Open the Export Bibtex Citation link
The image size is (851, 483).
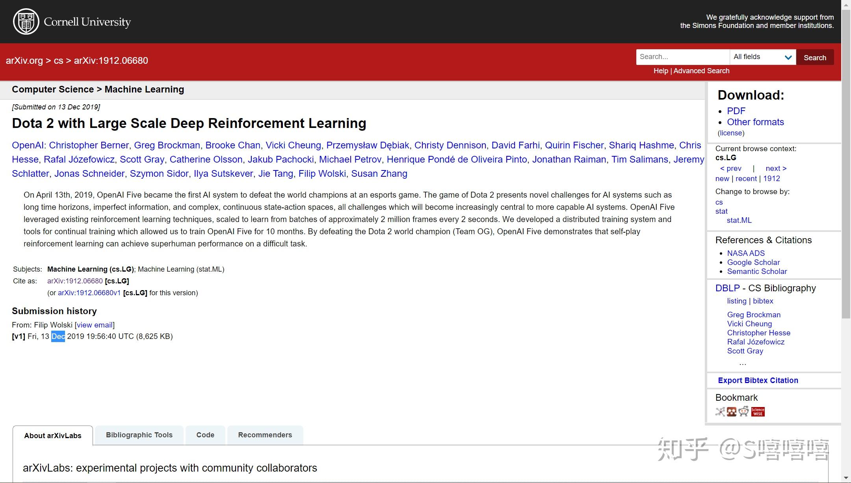[758, 380]
